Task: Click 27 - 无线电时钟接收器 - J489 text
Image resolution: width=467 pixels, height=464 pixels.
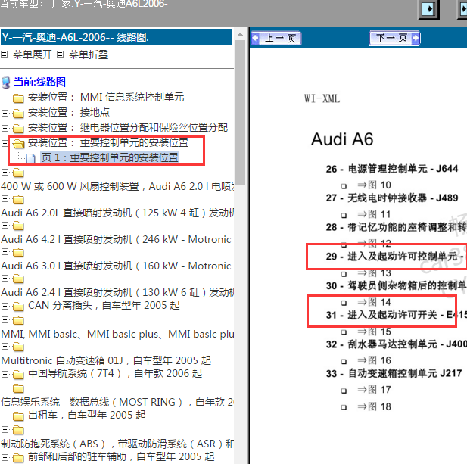Action: [392, 198]
